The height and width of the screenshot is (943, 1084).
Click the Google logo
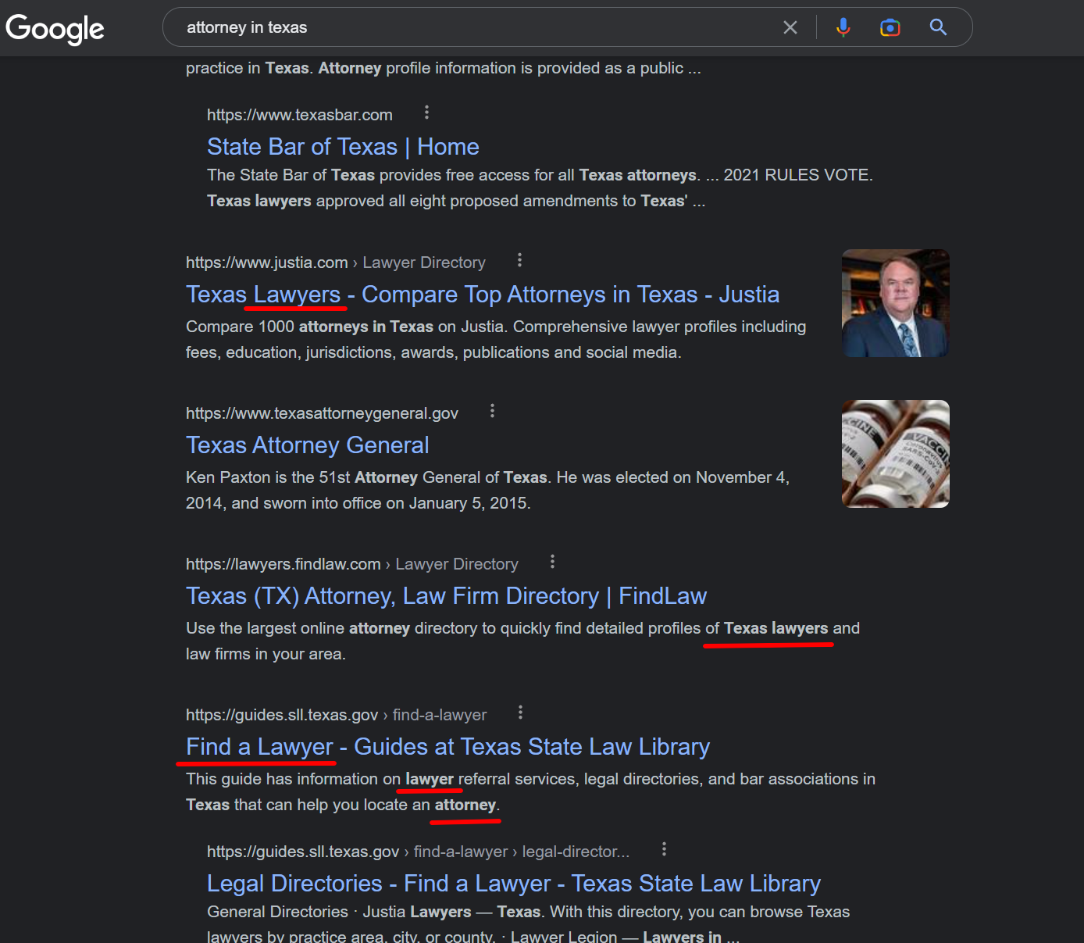pos(55,29)
